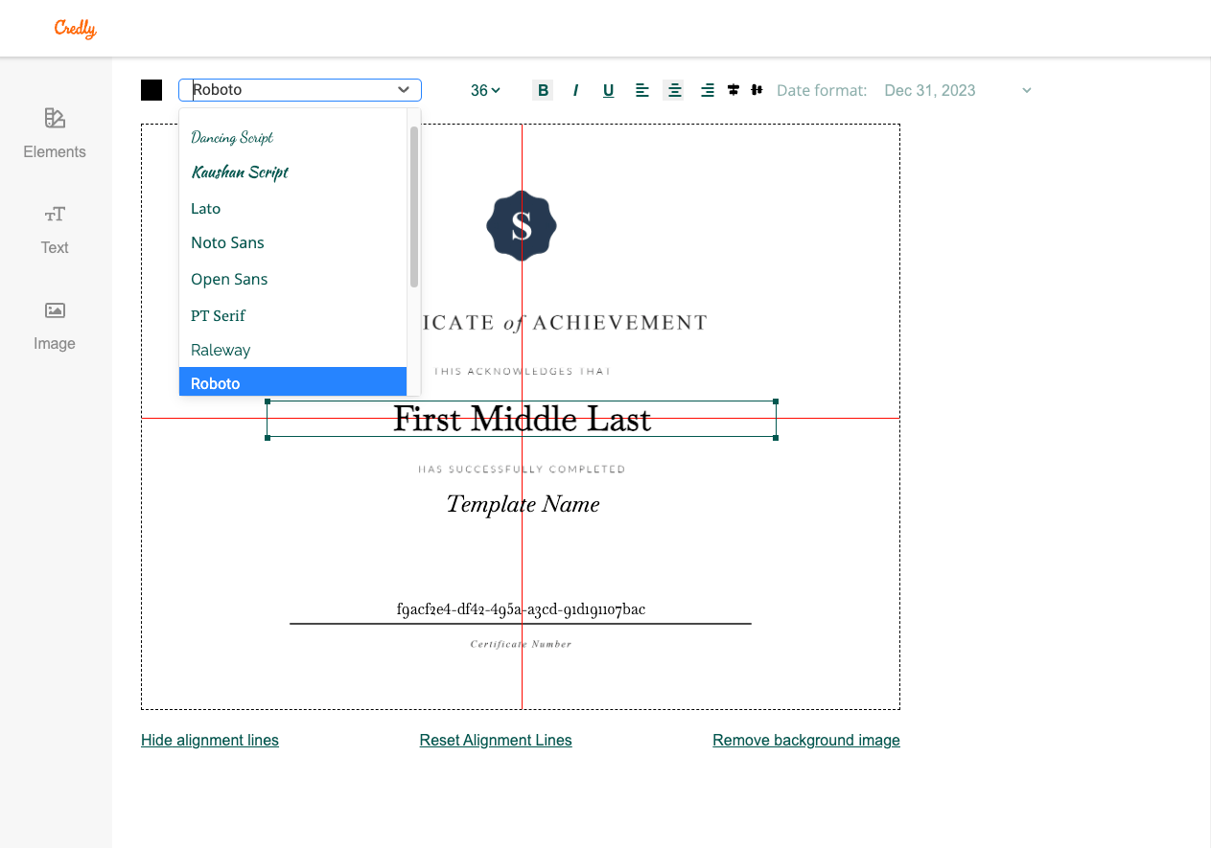Toggle center text alignment
This screenshot has width=1211, height=848.
click(x=674, y=89)
